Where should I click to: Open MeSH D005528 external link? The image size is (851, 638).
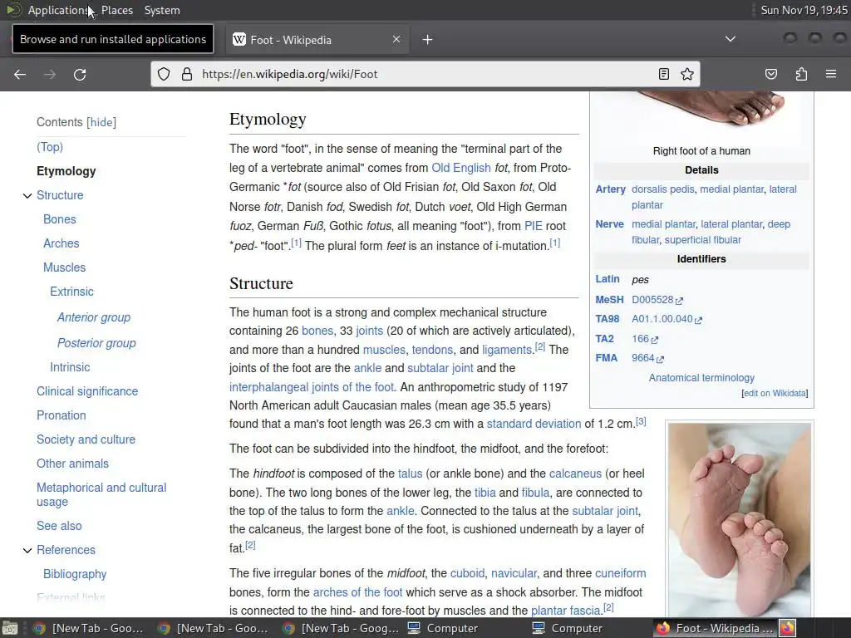click(657, 300)
